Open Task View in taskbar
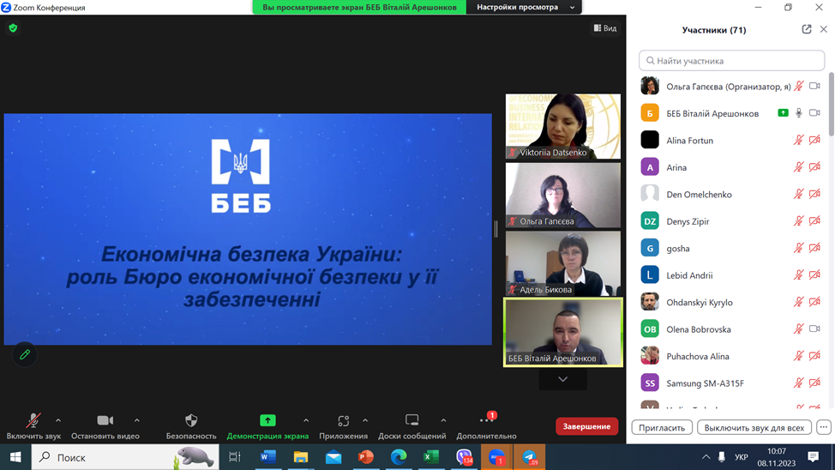The width and height of the screenshot is (835, 470). tap(234, 457)
